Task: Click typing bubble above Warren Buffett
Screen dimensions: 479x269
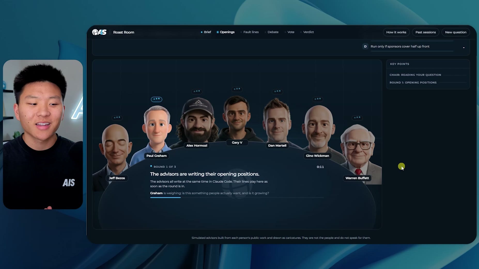Action: click(357, 118)
